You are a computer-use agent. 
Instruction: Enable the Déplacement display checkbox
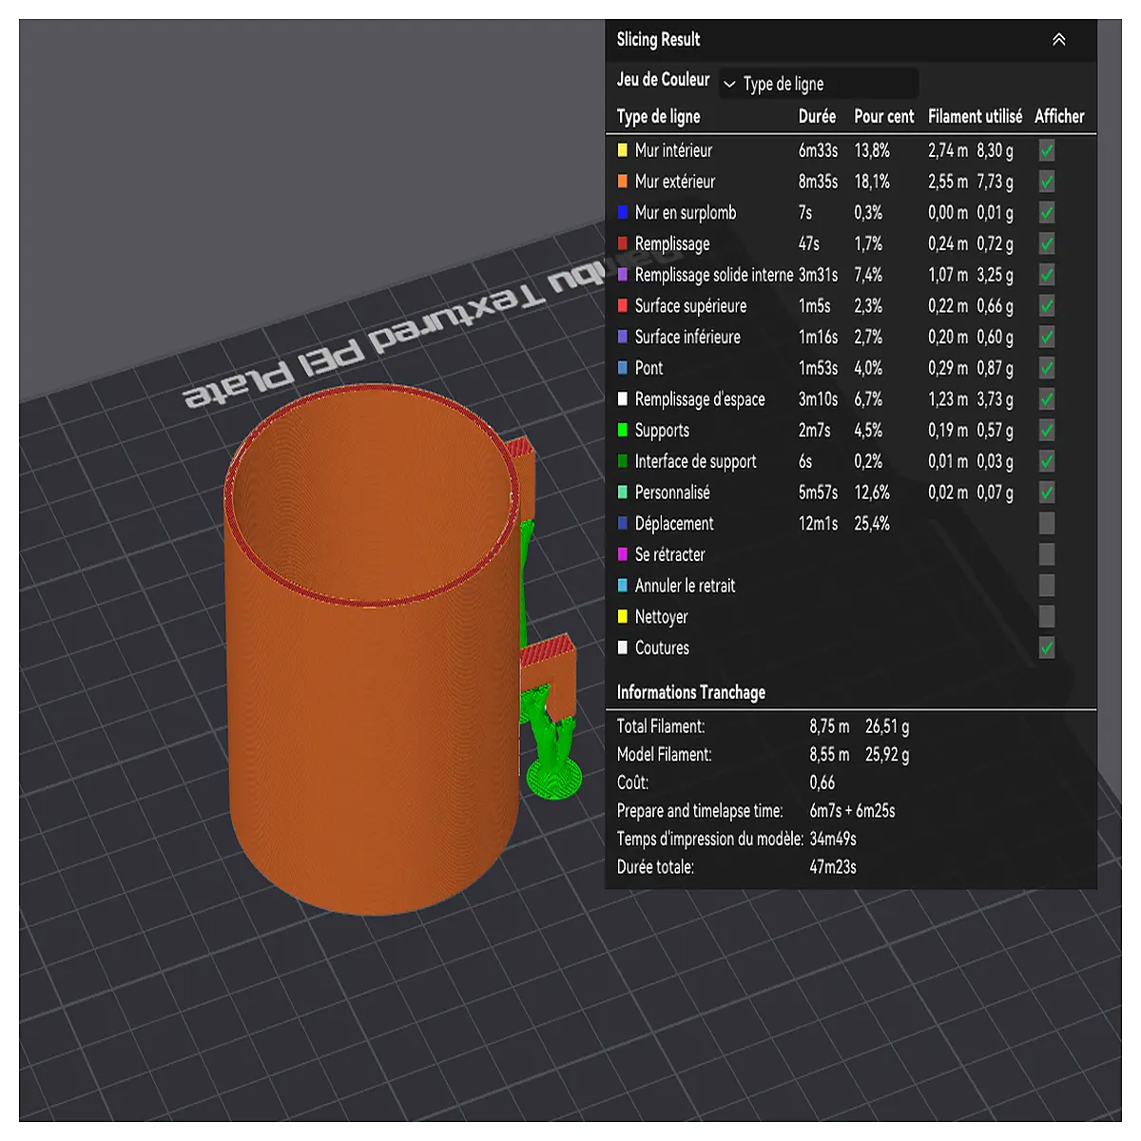(x=1047, y=524)
